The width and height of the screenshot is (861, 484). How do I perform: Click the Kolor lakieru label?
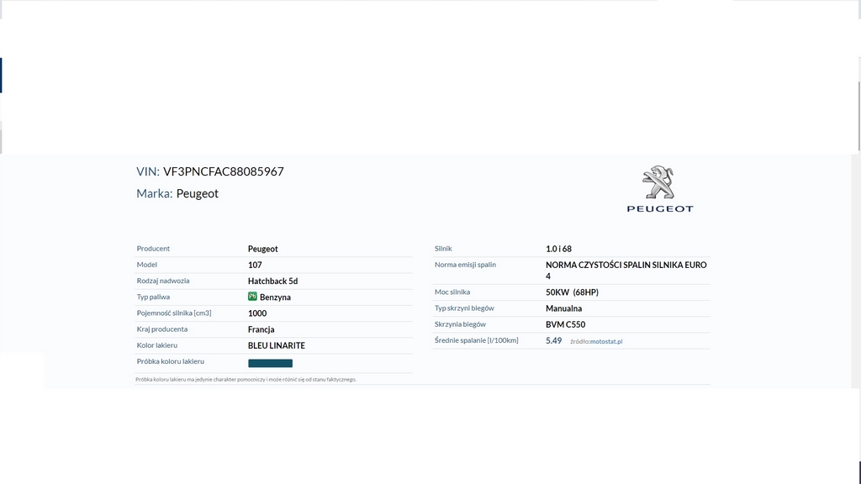tap(157, 345)
